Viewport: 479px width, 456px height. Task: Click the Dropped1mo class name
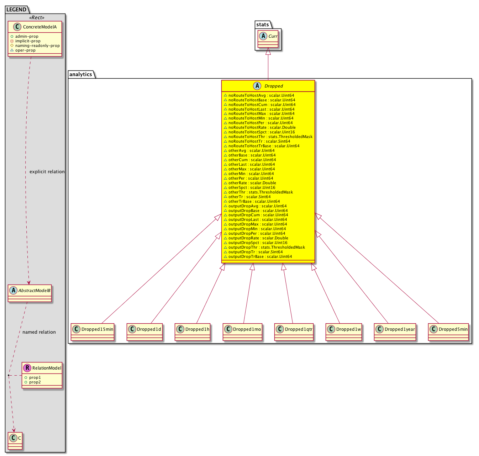click(247, 329)
